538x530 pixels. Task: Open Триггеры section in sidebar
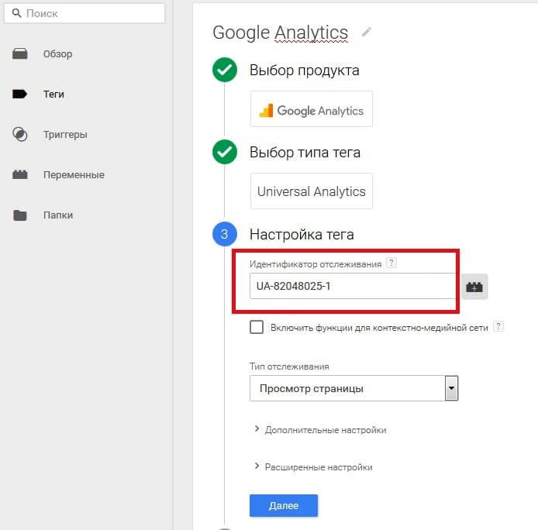pyautogui.click(x=65, y=135)
